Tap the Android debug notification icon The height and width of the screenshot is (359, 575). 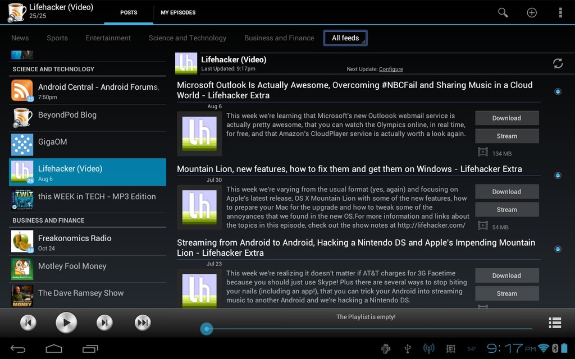click(x=386, y=349)
